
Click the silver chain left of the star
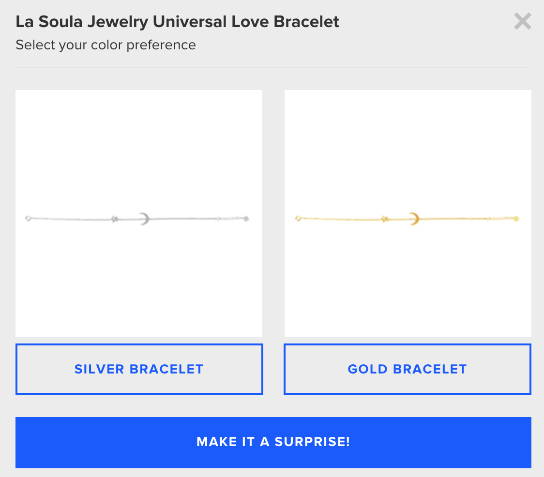[x=72, y=219]
